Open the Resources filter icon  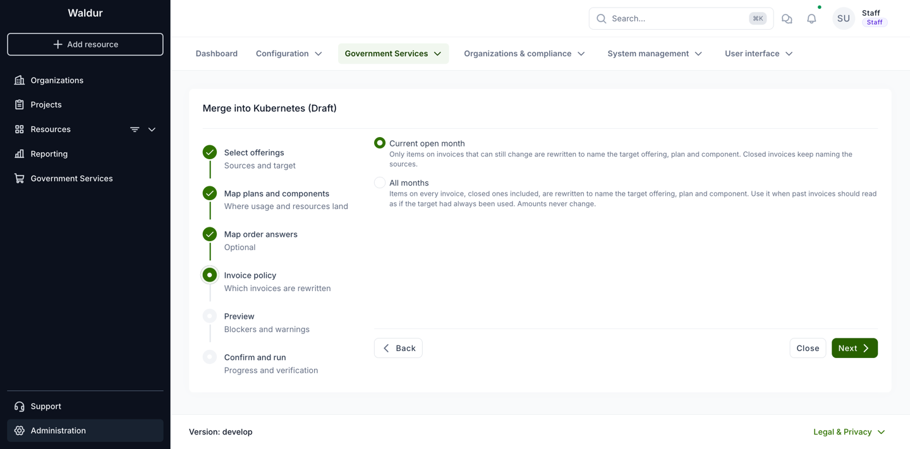135,129
